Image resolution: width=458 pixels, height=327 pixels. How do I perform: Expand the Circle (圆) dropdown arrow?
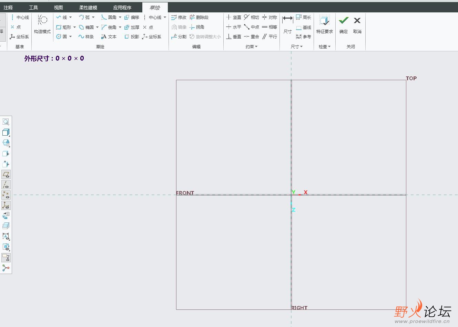(x=71, y=36)
